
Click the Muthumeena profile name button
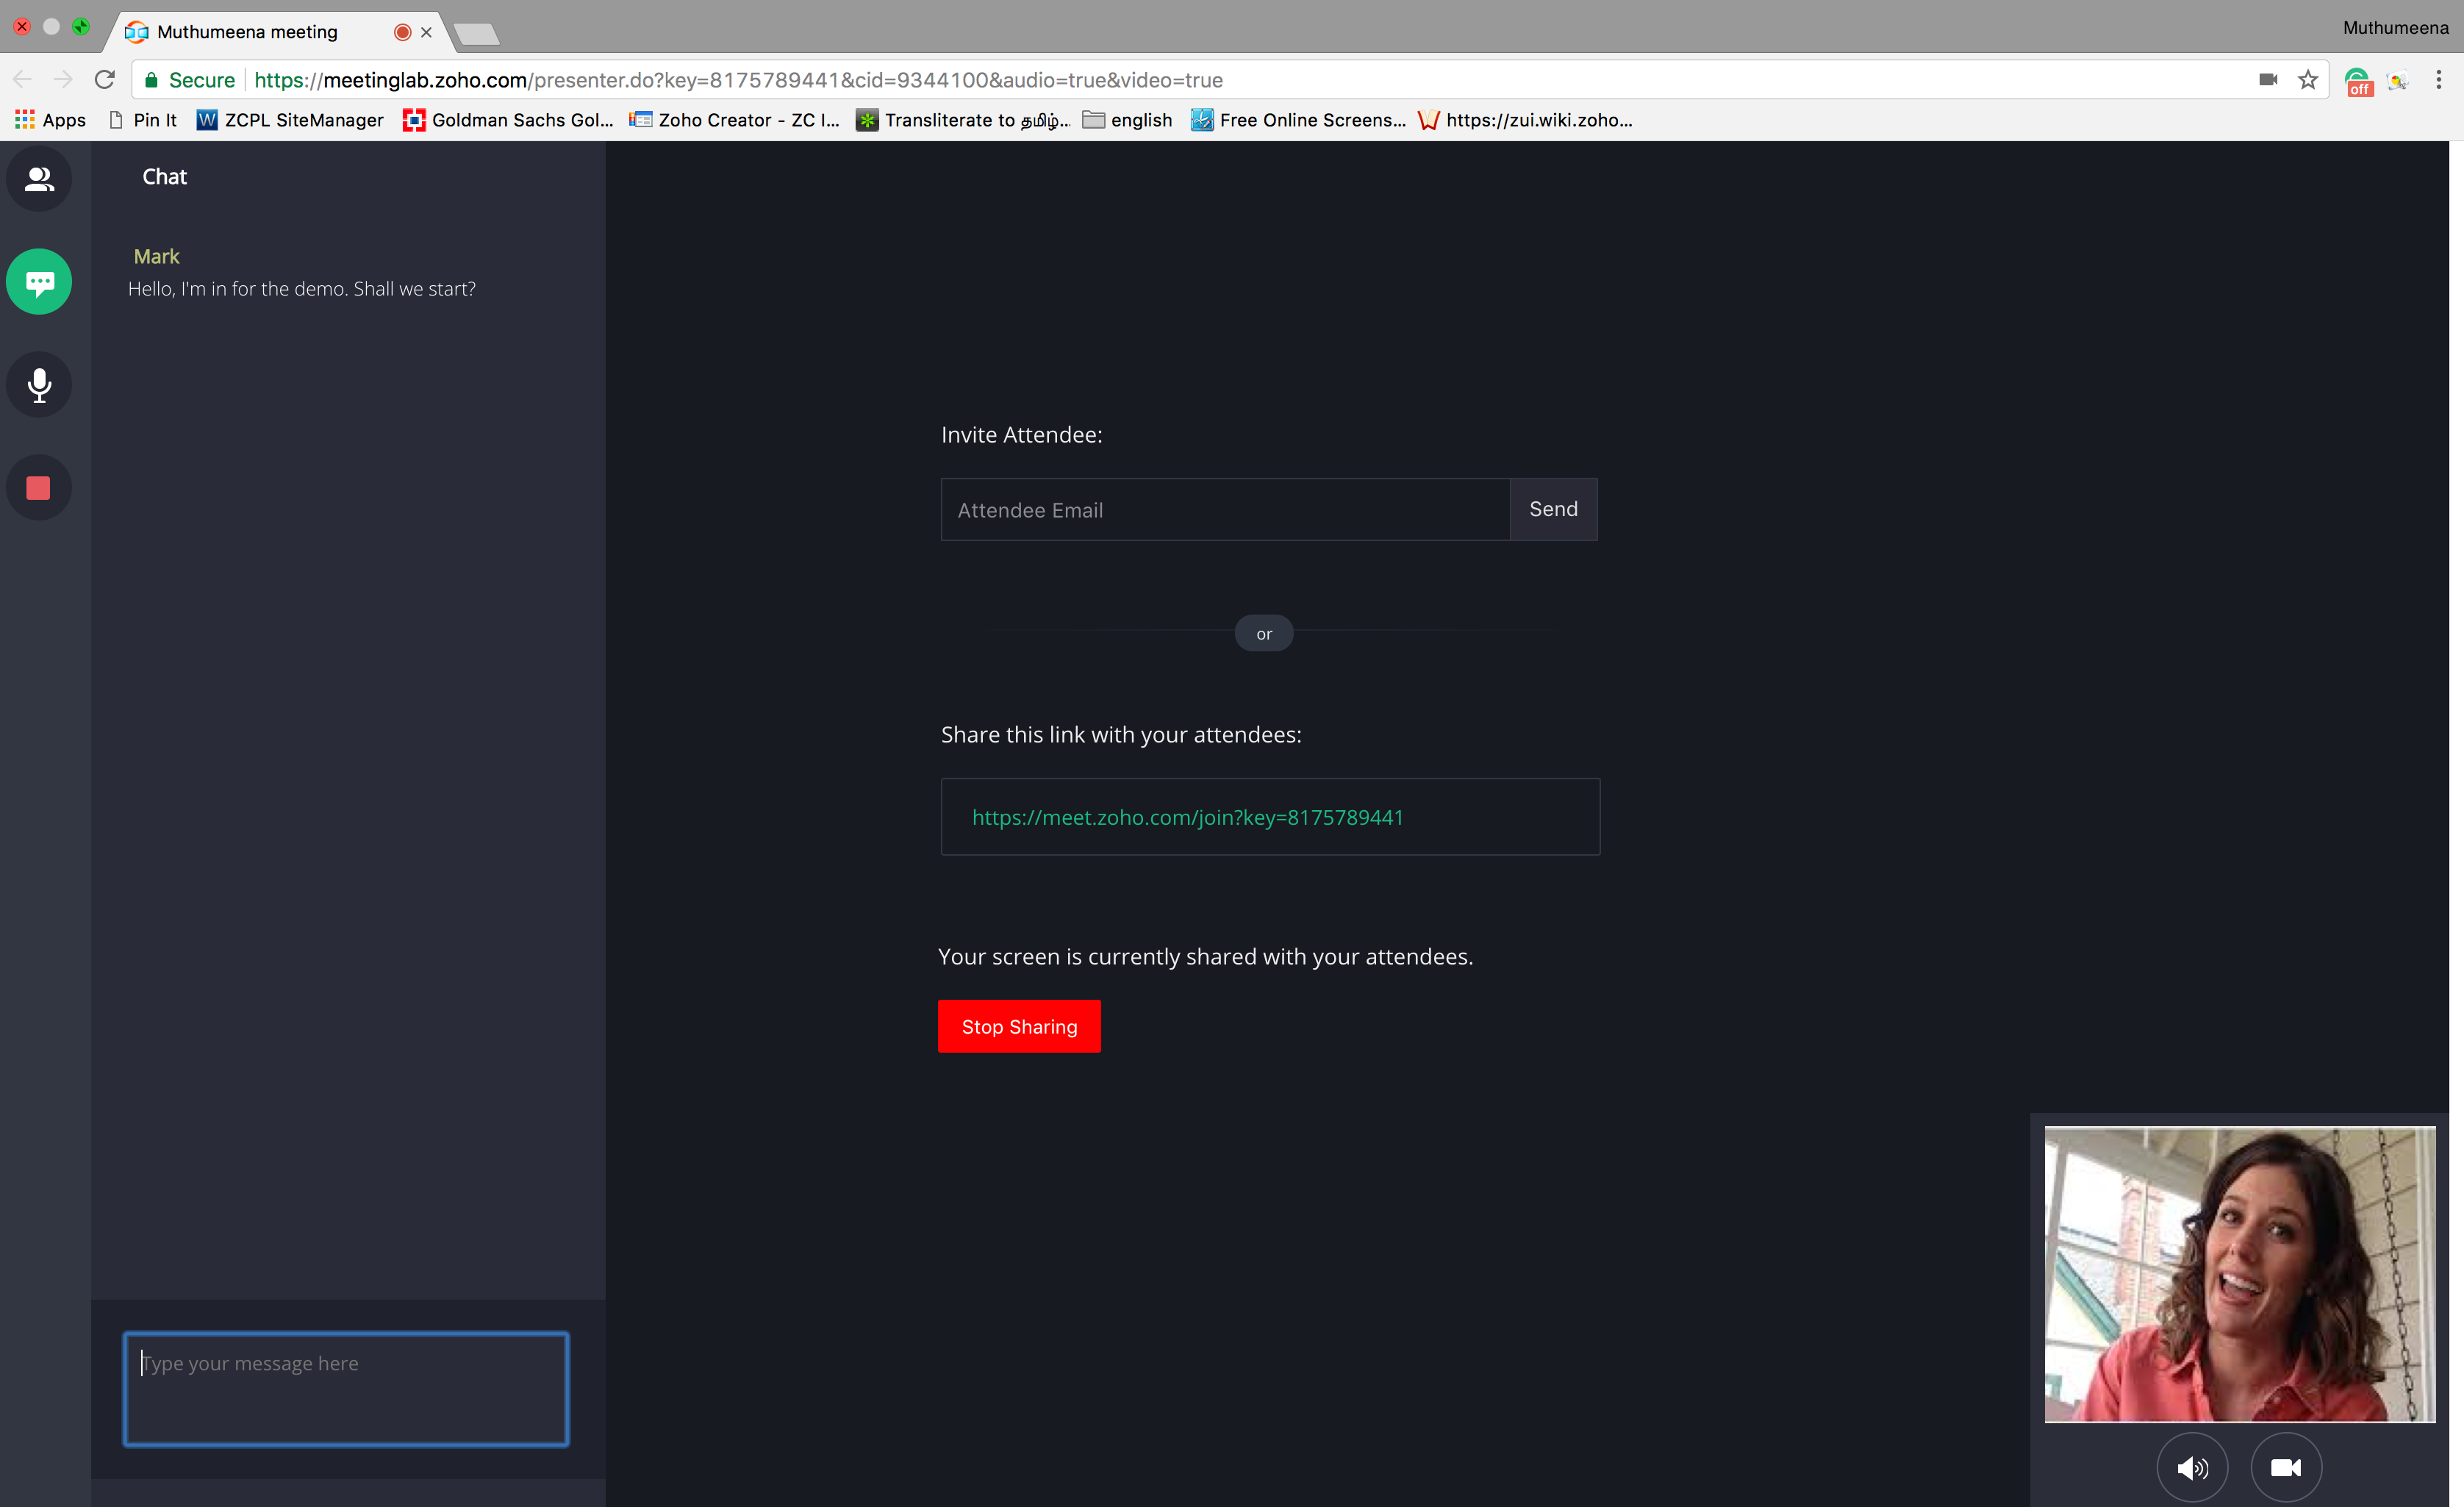(x=2395, y=28)
